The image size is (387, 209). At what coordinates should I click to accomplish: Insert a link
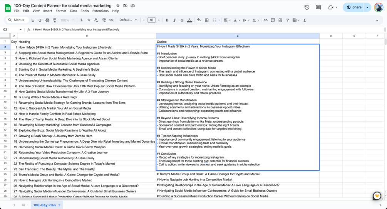266,20
